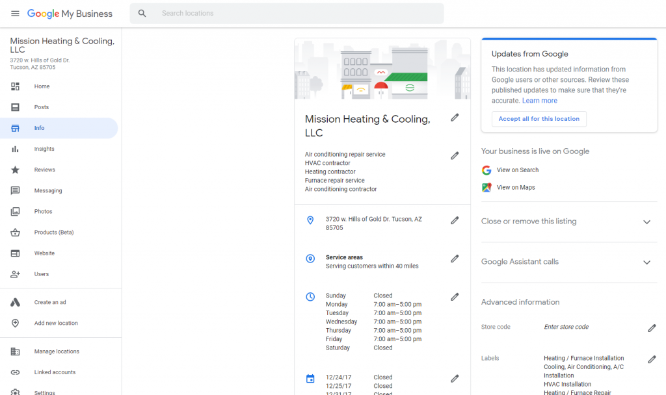This screenshot has width=666, height=395.
Task: Click pencil icon next to business address
Action: (455, 221)
